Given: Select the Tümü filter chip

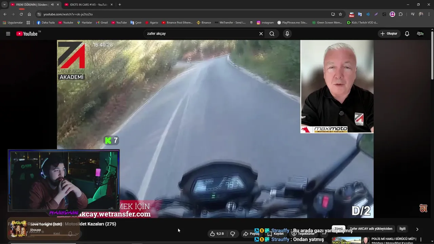Looking at the screenshot, I should [339, 229].
